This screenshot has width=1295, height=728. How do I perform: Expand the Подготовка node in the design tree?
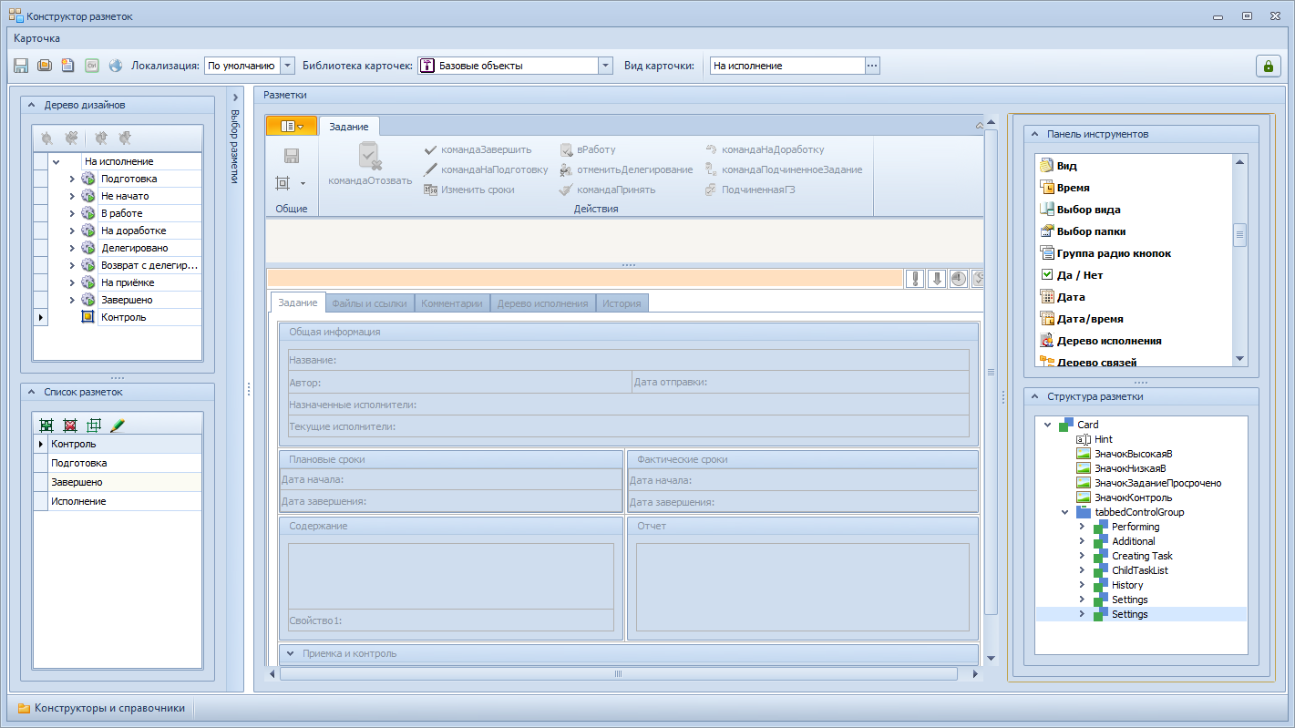72,179
